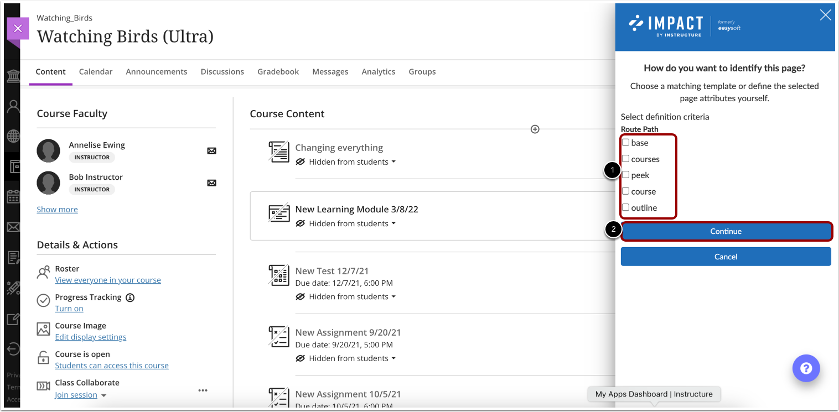The height and width of the screenshot is (412, 839).
Task: Click the purple help bubble button
Action: tap(806, 368)
